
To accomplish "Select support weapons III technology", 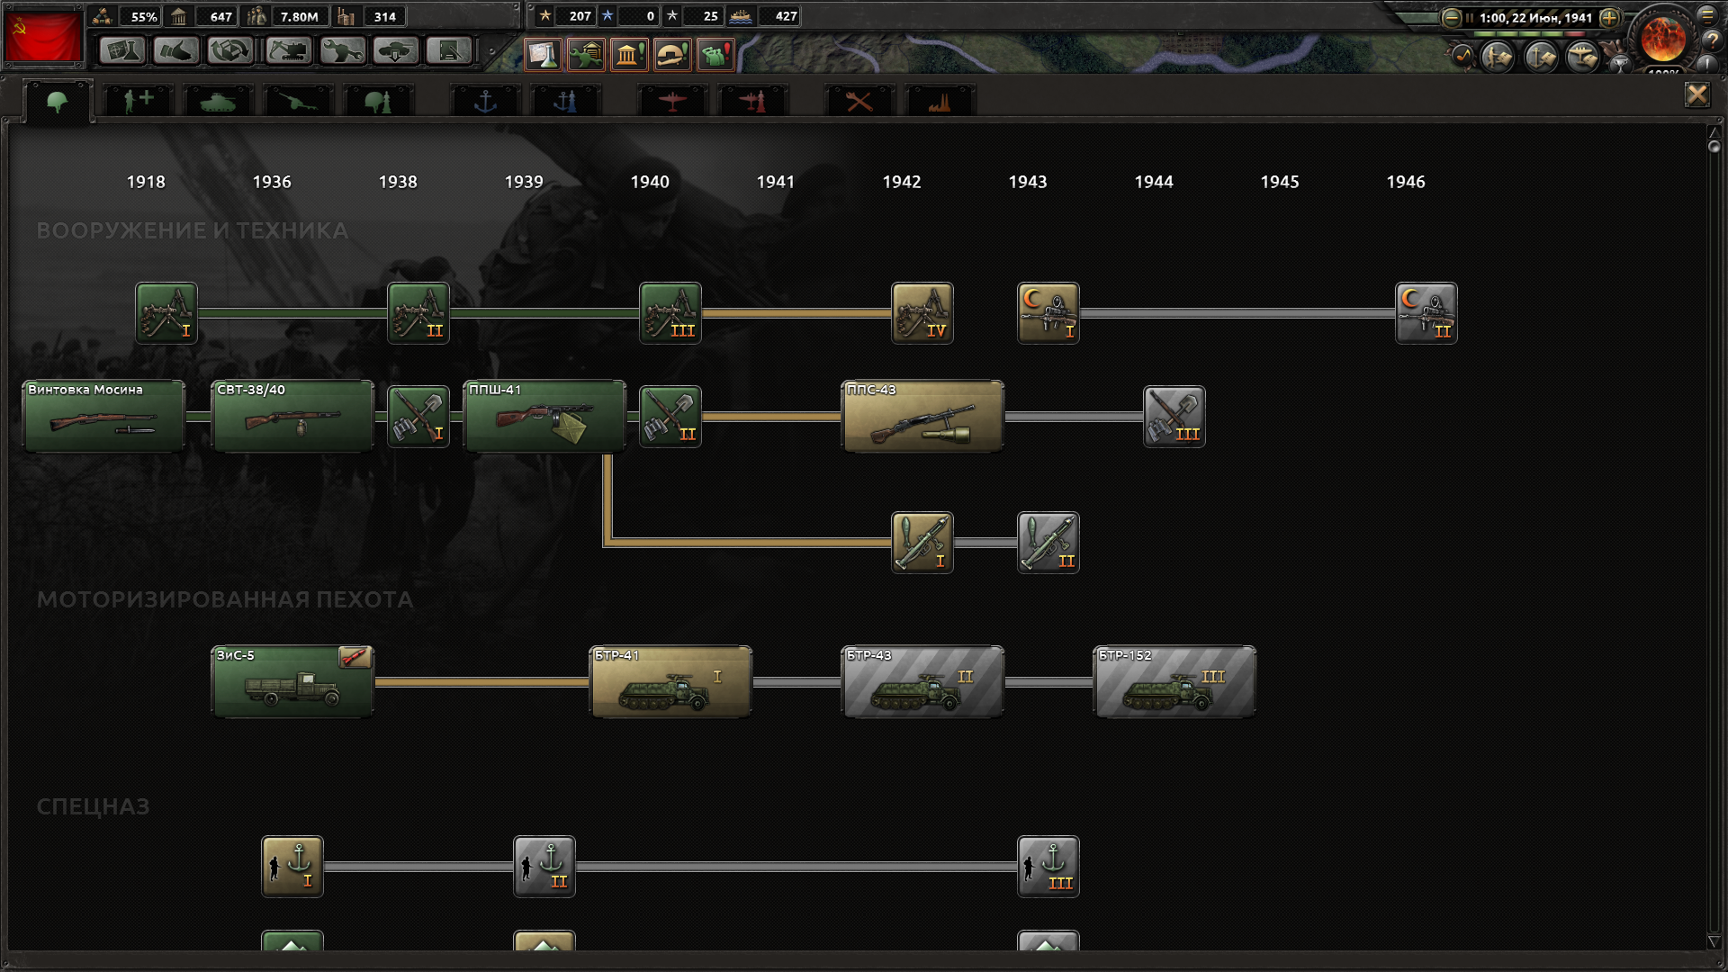I will coord(670,313).
